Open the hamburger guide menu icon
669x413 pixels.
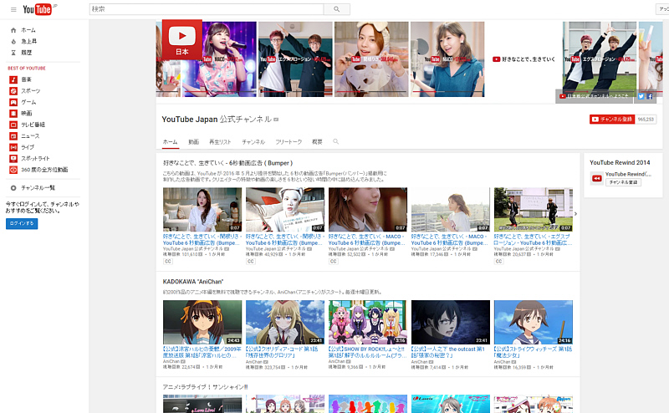click(x=13, y=9)
